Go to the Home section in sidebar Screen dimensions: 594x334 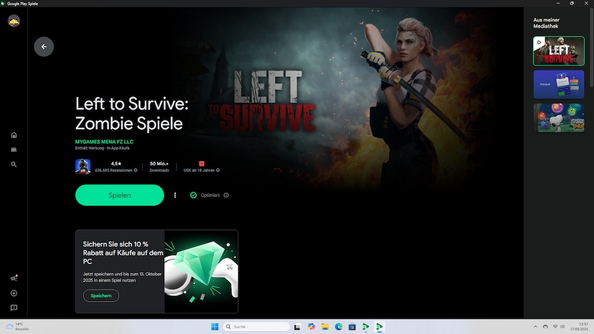pos(14,135)
